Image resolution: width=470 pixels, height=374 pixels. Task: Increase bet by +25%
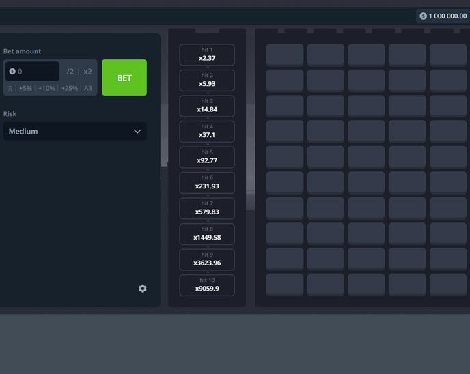tap(69, 88)
